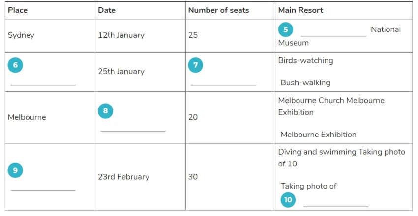The height and width of the screenshot is (216, 418).
Task: Select the blank date field for question 8
Action: [133, 127]
